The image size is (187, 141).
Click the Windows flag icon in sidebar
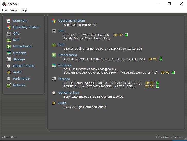[x=9, y=27]
